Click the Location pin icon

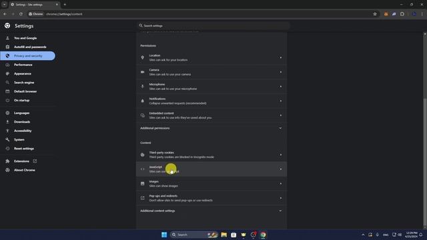pos(142,57)
